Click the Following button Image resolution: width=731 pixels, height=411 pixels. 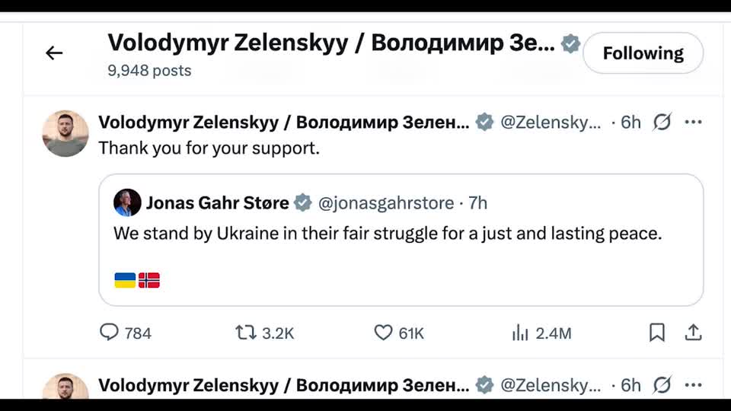point(643,53)
